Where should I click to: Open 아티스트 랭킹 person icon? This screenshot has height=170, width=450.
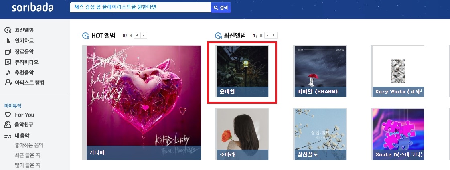(x=8, y=83)
